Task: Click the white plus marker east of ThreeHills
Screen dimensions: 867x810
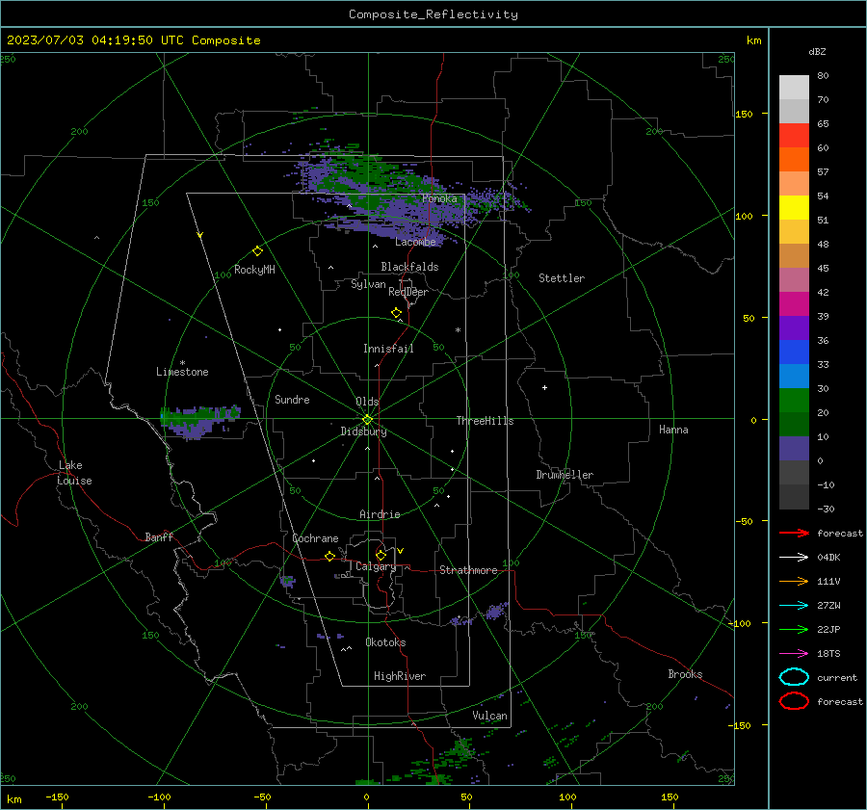Action: (544, 387)
